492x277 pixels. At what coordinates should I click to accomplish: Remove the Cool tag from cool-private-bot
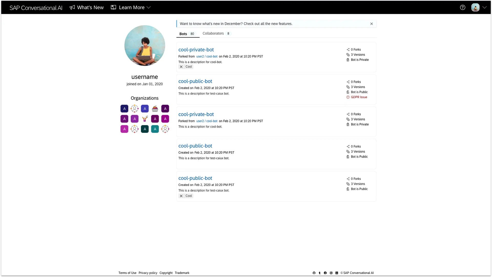[181, 67]
